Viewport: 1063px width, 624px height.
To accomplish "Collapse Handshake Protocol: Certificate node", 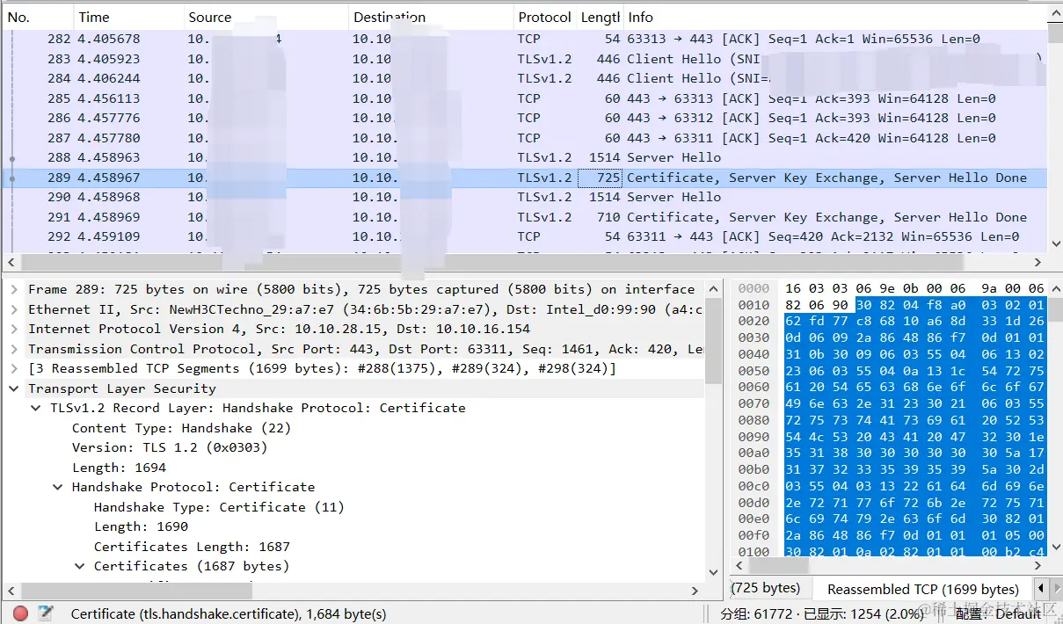I will pyautogui.click(x=58, y=487).
